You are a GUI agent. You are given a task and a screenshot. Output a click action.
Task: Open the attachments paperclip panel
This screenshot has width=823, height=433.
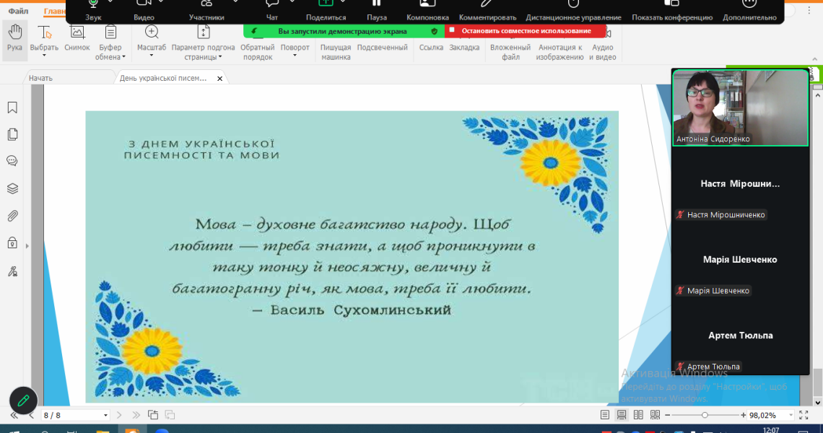coord(12,216)
